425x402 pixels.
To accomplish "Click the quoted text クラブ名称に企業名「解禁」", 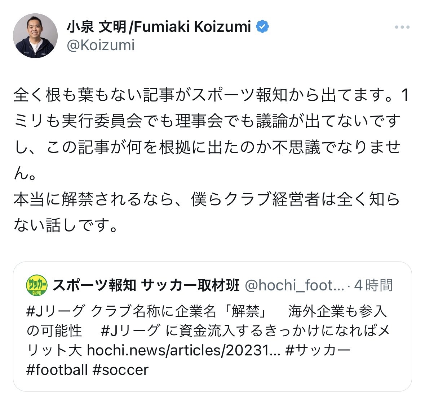I will [178, 311].
